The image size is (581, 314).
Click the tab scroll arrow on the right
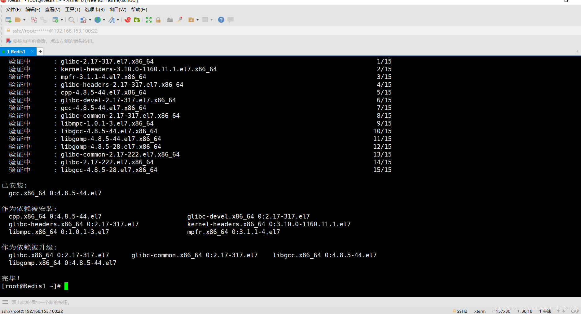[x=578, y=51]
